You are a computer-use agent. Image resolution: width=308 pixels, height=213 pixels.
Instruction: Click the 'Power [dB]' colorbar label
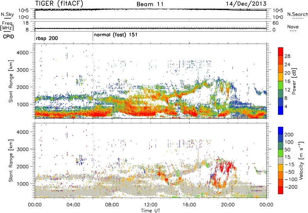(294, 81)
